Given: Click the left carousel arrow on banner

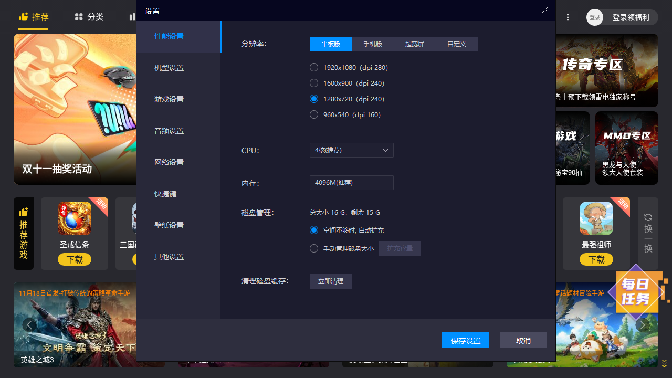Looking at the screenshot, I should click(x=29, y=325).
